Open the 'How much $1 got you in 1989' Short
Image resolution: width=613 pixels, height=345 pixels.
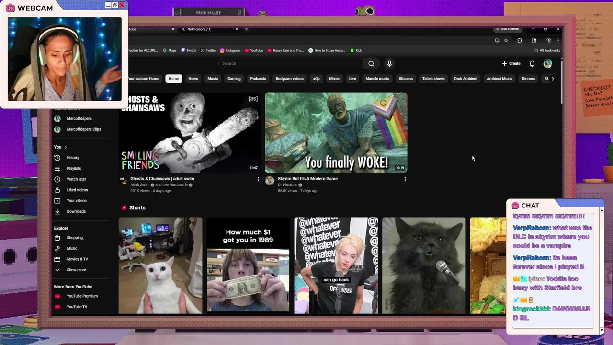tap(248, 266)
